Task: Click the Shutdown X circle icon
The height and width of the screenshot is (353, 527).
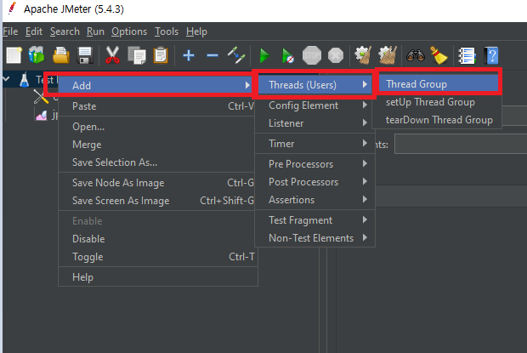Action: pos(336,55)
